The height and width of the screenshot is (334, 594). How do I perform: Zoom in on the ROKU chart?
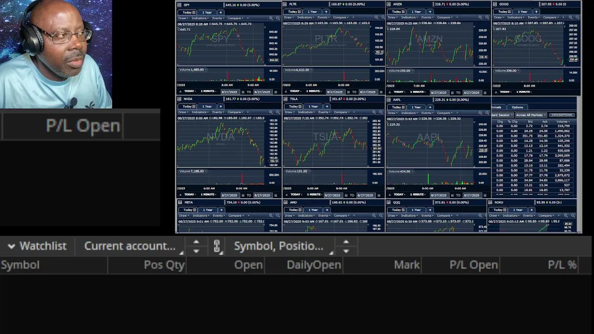tap(566, 216)
